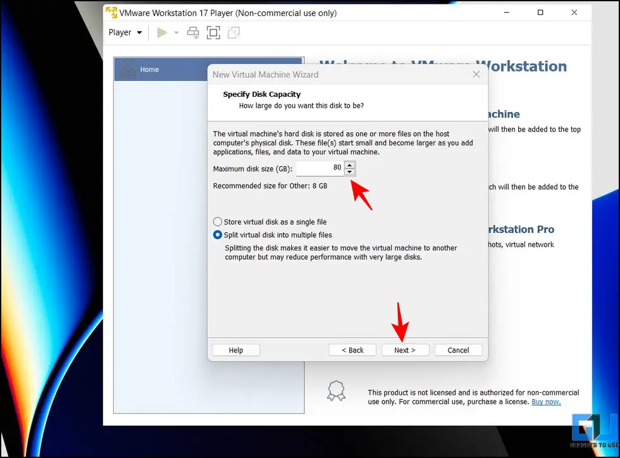Cancel the virtual machine wizard

458,350
